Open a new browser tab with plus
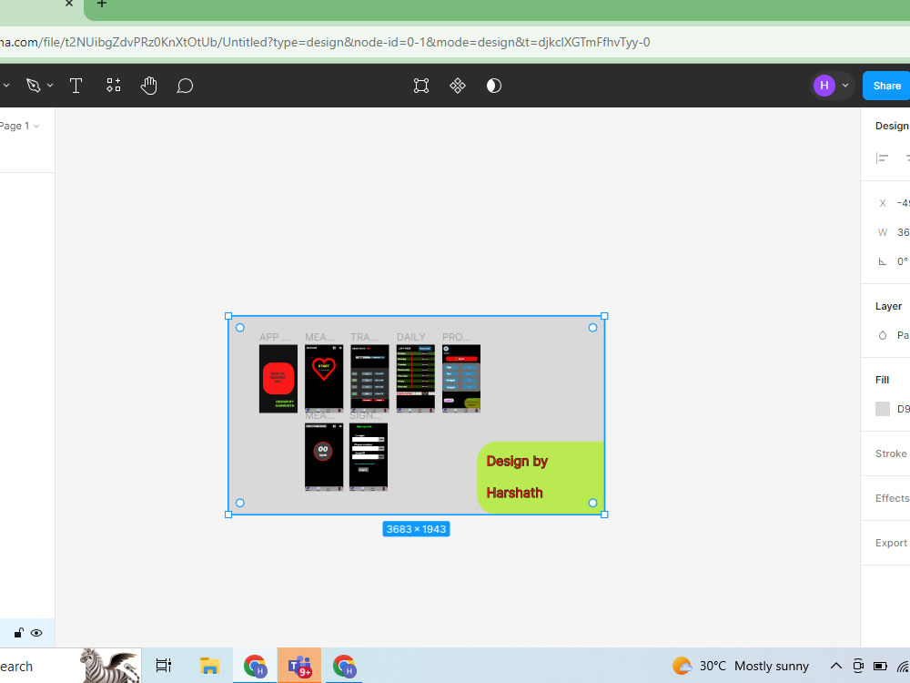The image size is (910, 683). tap(102, 4)
